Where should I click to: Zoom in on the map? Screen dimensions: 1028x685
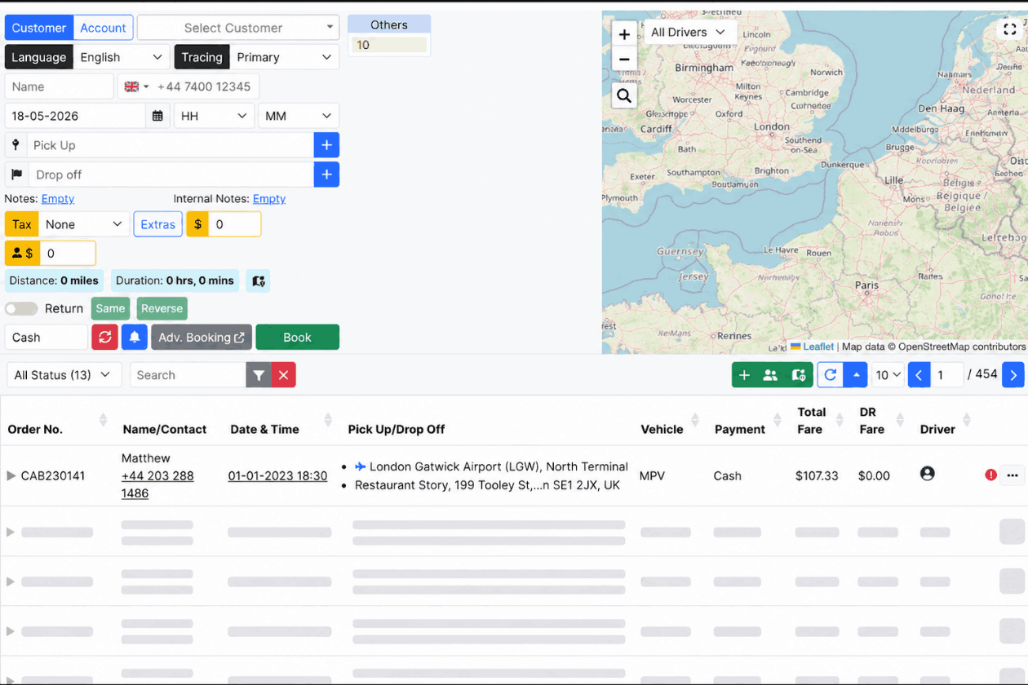point(624,34)
